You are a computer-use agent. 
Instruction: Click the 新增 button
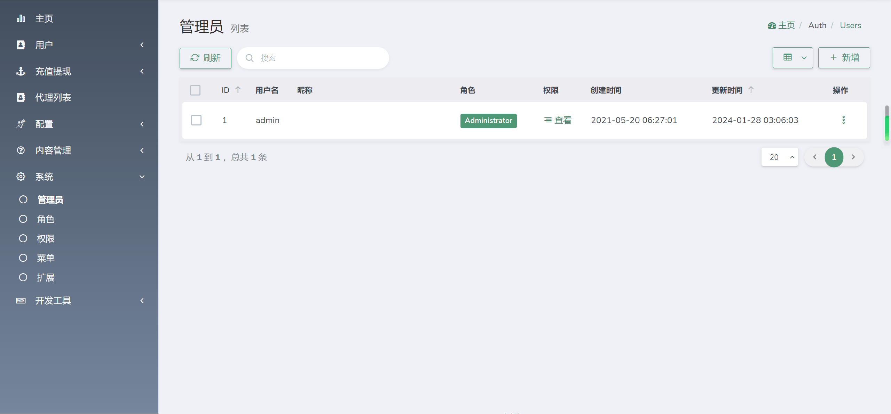point(844,58)
